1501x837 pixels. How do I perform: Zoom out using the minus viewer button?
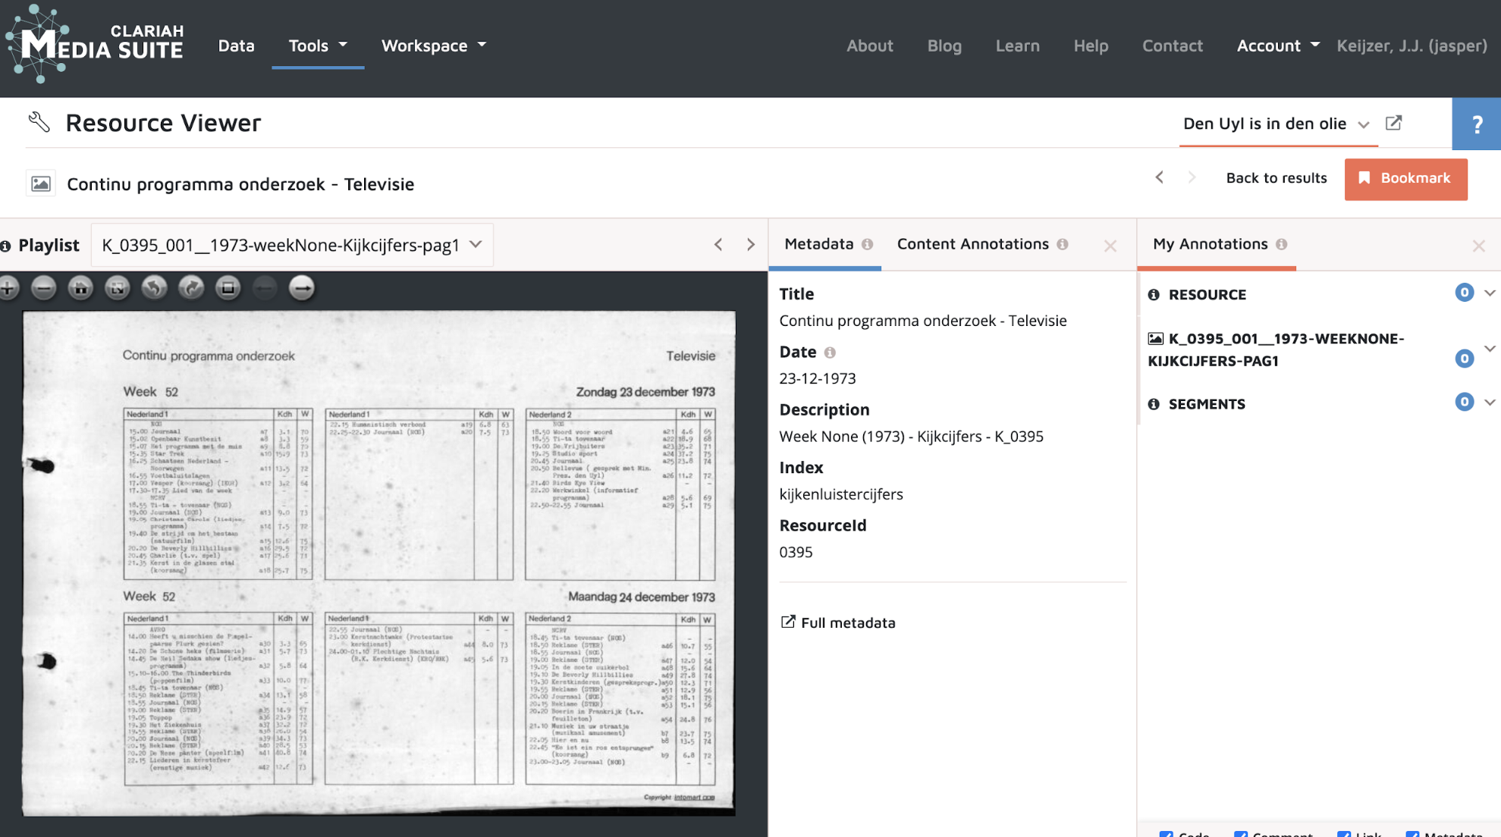click(x=44, y=288)
